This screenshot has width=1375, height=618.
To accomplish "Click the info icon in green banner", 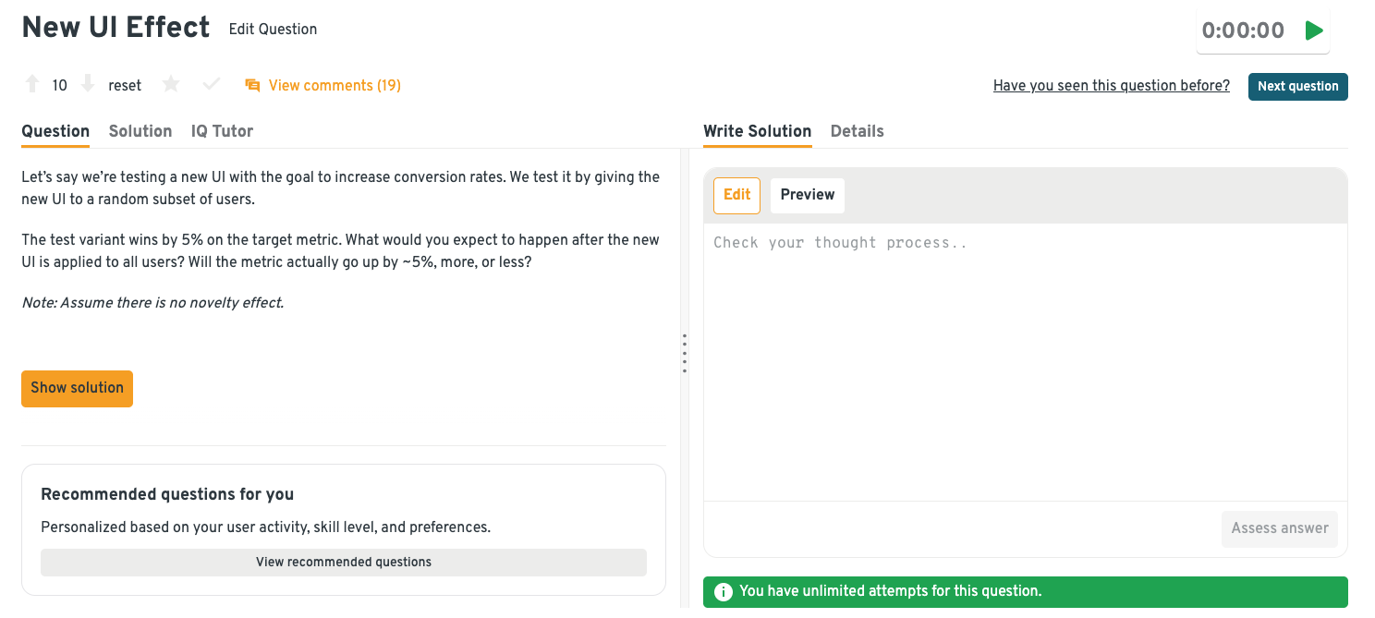I will [724, 592].
